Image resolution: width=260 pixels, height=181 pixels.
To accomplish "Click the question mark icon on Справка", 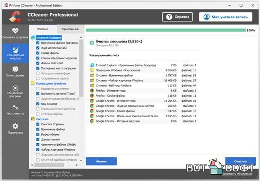I will click(169, 17).
